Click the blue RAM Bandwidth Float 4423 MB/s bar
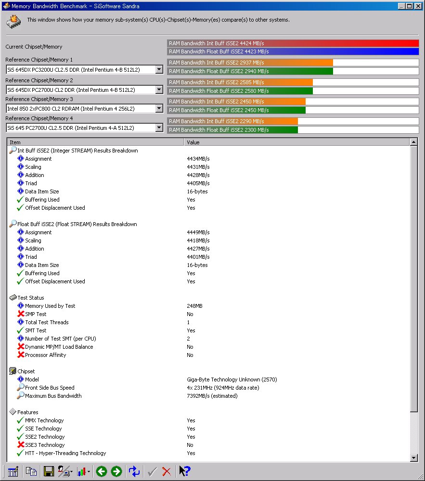 [293, 51]
